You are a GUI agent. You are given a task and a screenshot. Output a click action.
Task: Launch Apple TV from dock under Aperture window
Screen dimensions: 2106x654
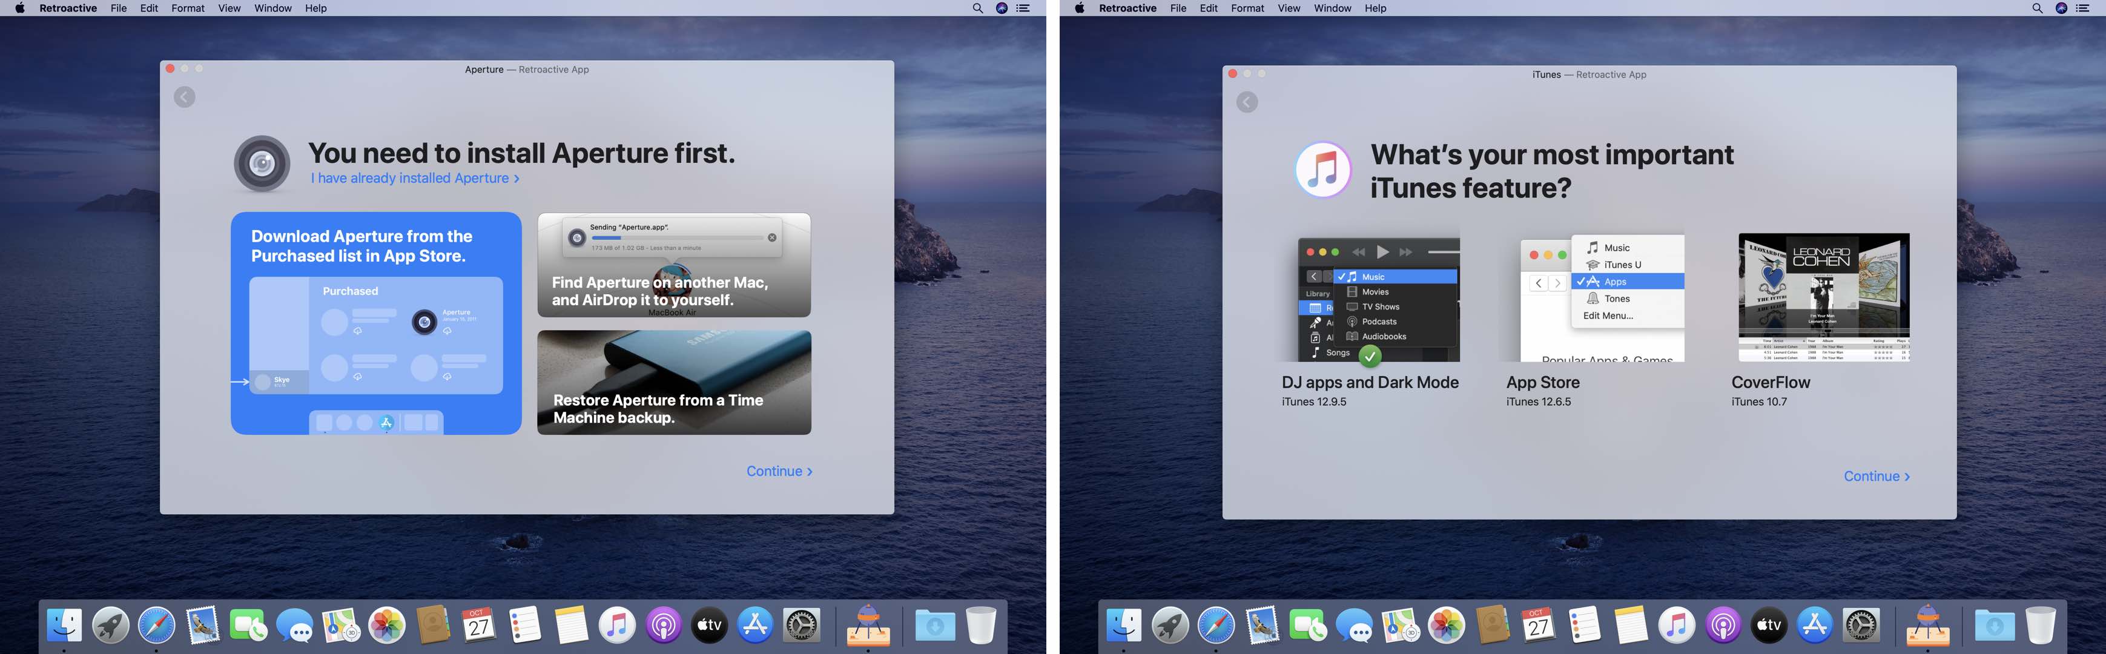click(x=709, y=626)
